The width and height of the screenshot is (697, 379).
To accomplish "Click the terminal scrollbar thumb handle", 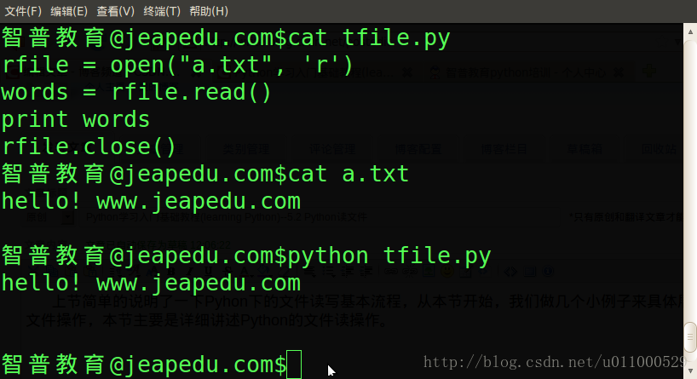I will (x=690, y=336).
